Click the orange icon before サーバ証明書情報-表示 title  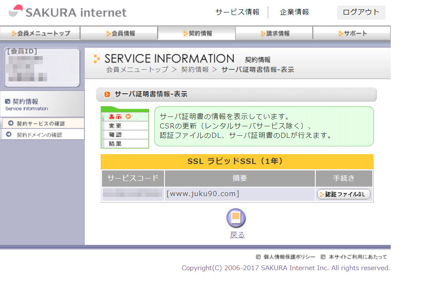pos(107,94)
